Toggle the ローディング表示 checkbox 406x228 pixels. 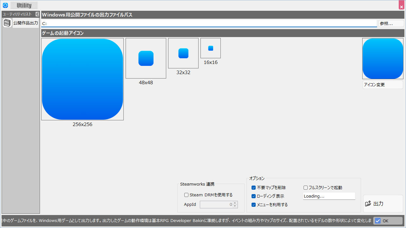point(253,196)
